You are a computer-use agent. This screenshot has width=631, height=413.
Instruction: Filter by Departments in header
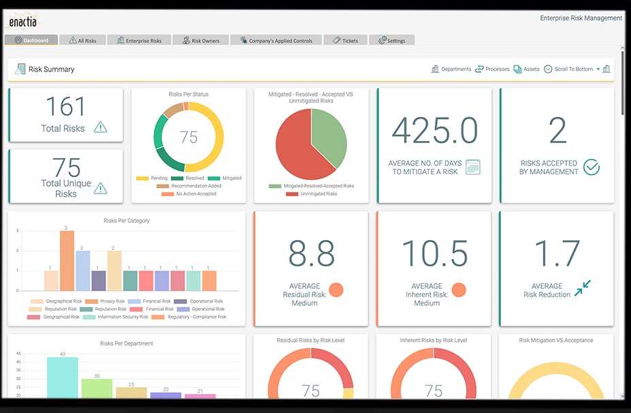click(451, 69)
